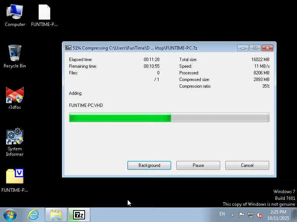Select the FUNTIME-P blank file icon

click(x=44, y=16)
